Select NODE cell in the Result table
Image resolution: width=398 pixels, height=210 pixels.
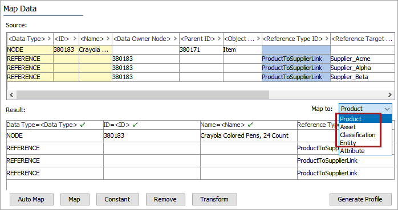(x=55, y=135)
